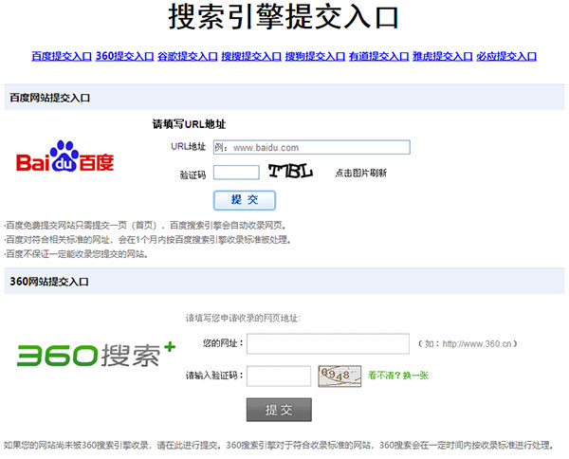Click the 请填写URL地址 heading

[189, 124]
